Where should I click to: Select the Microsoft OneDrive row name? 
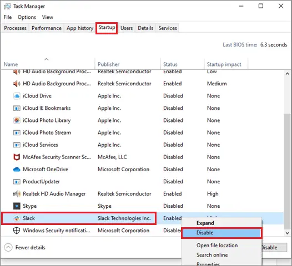(46, 170)
